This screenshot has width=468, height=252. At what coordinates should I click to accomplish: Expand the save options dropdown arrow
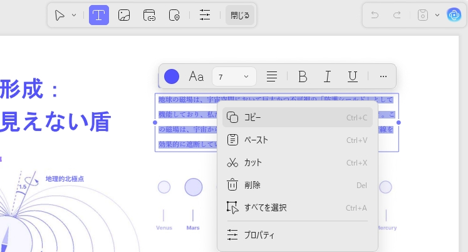pos(437,15)
